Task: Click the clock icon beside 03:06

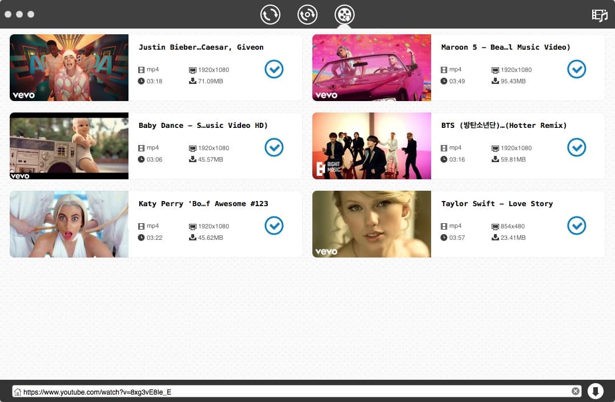Action: point(141,159)
